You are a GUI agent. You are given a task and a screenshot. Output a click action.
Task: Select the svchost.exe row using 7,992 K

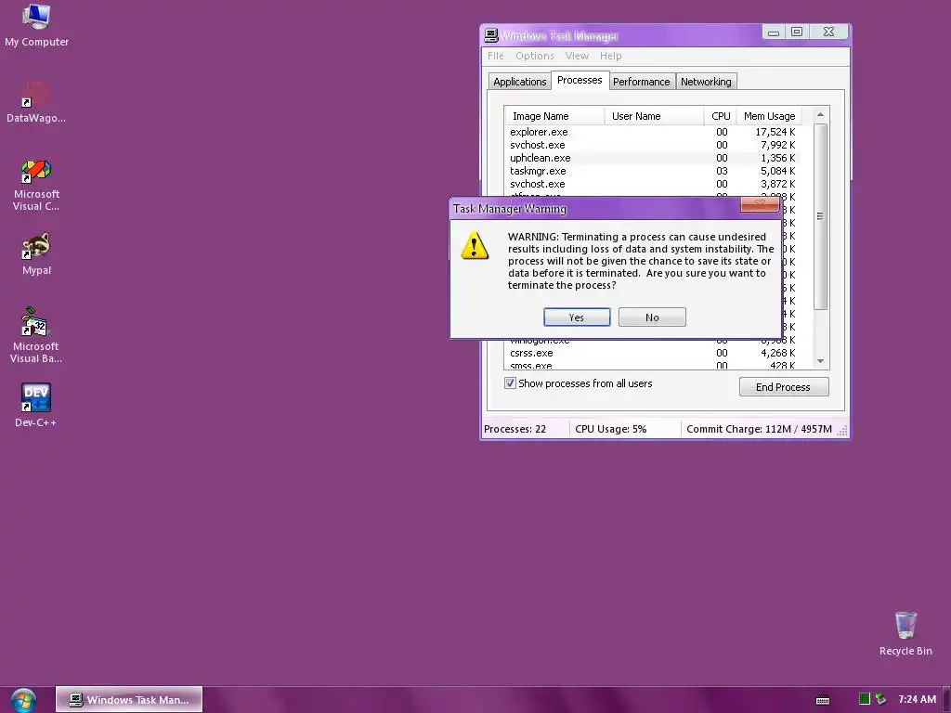coord(652,145)
